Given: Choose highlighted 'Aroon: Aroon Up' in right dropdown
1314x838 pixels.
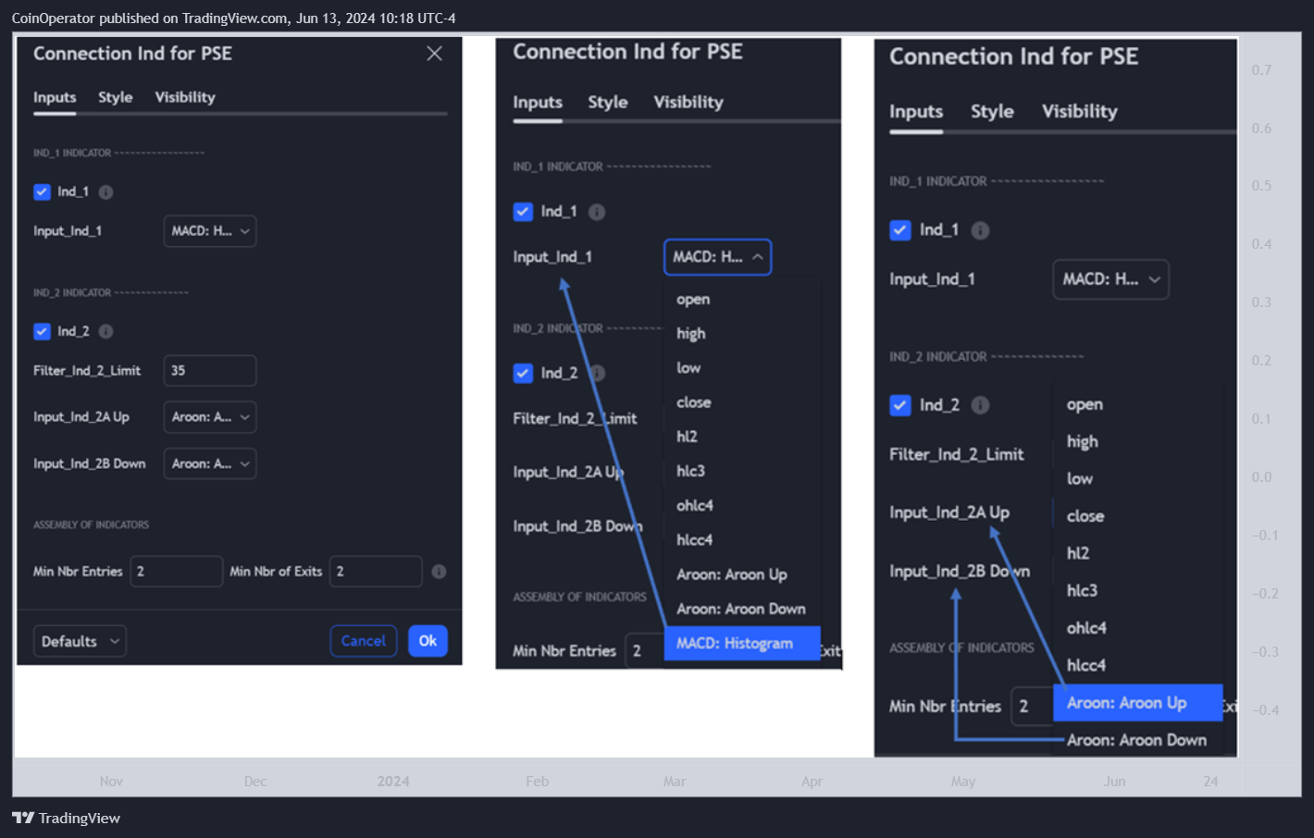Looking at the screenshot, I should (1138, 703).
